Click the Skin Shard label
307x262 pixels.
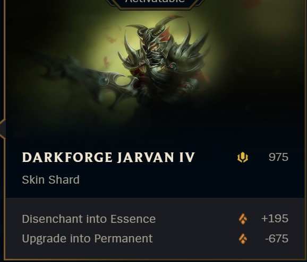(50, 179)
